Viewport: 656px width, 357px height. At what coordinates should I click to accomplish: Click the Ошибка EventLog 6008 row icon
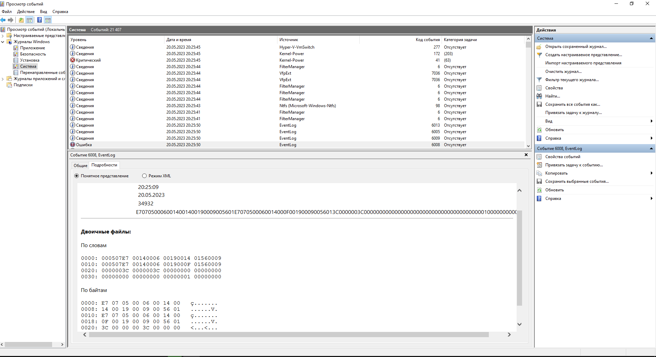73,145
